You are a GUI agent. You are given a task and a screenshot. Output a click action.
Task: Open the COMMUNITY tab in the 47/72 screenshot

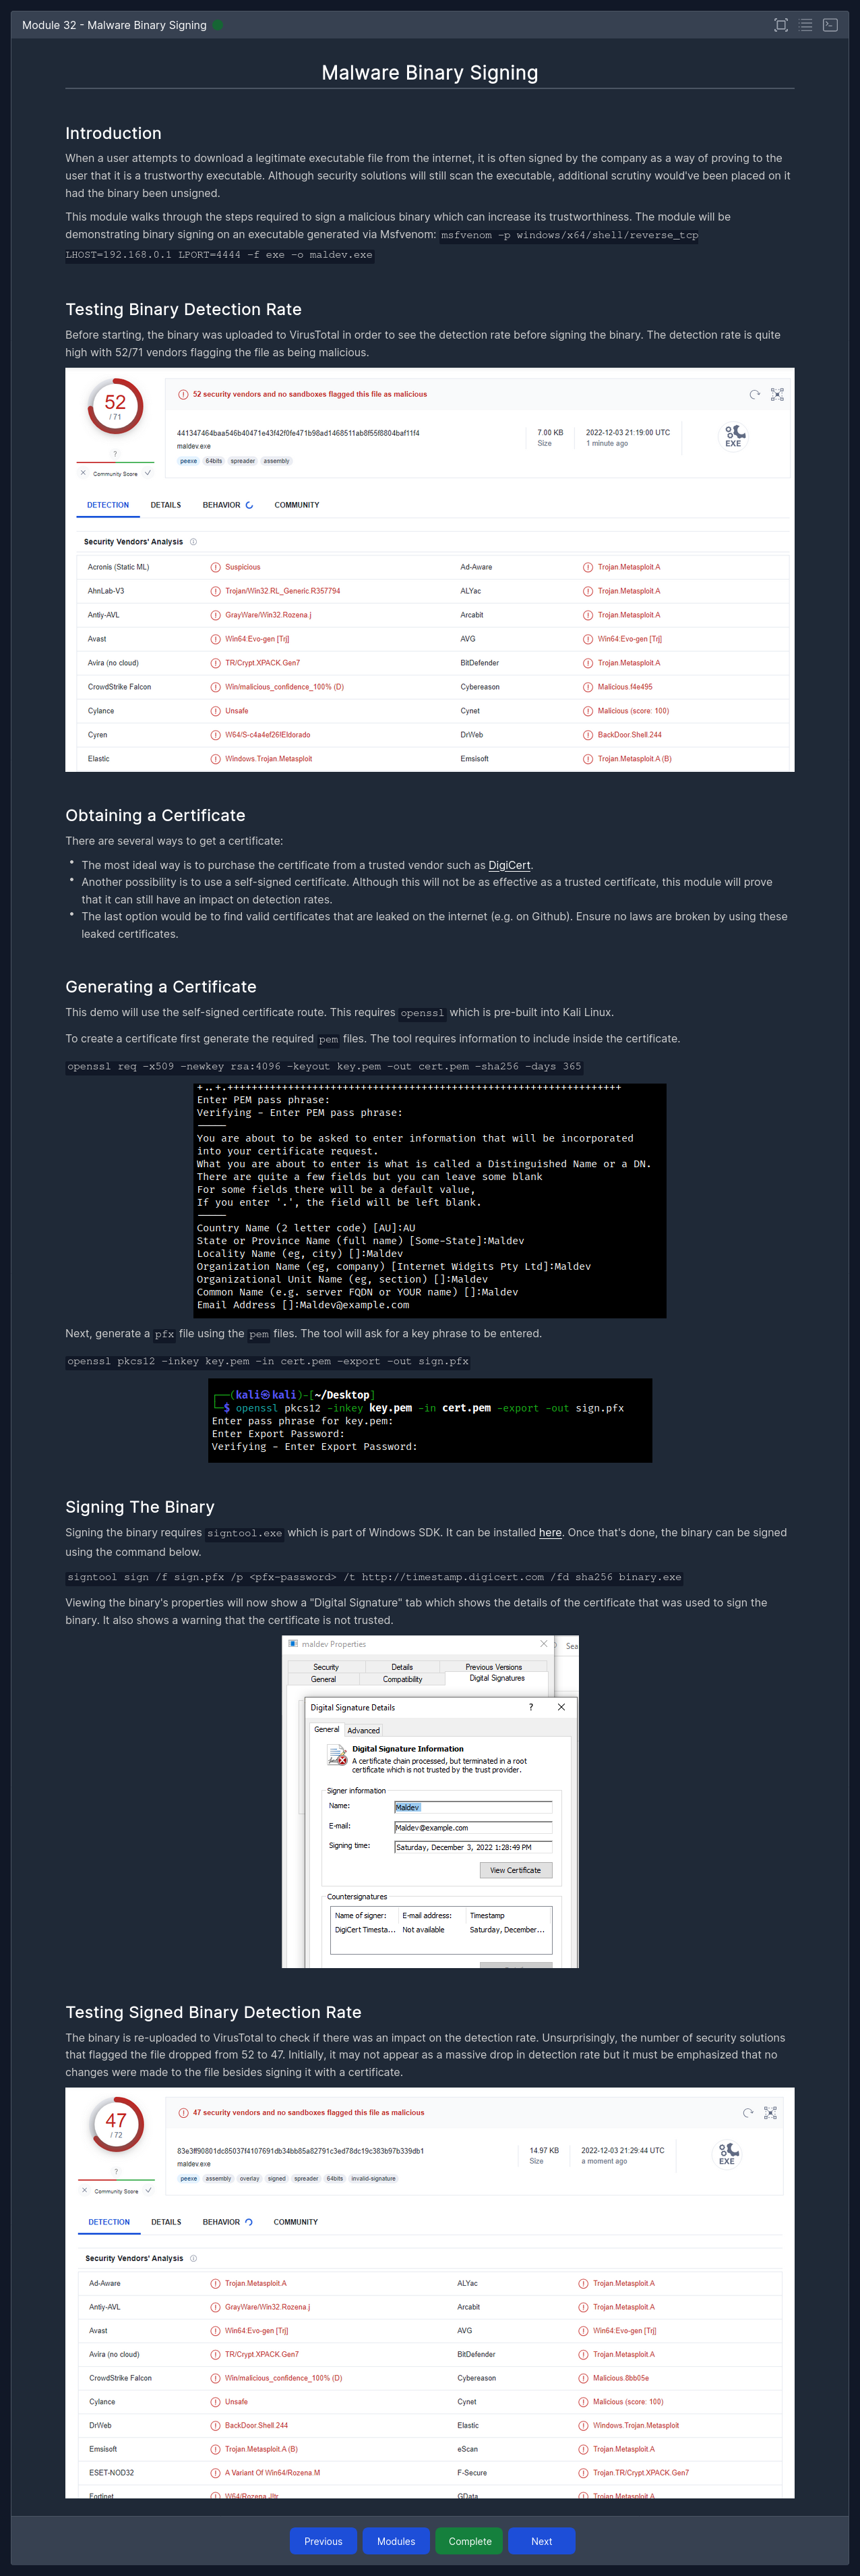pos(296,2222)
